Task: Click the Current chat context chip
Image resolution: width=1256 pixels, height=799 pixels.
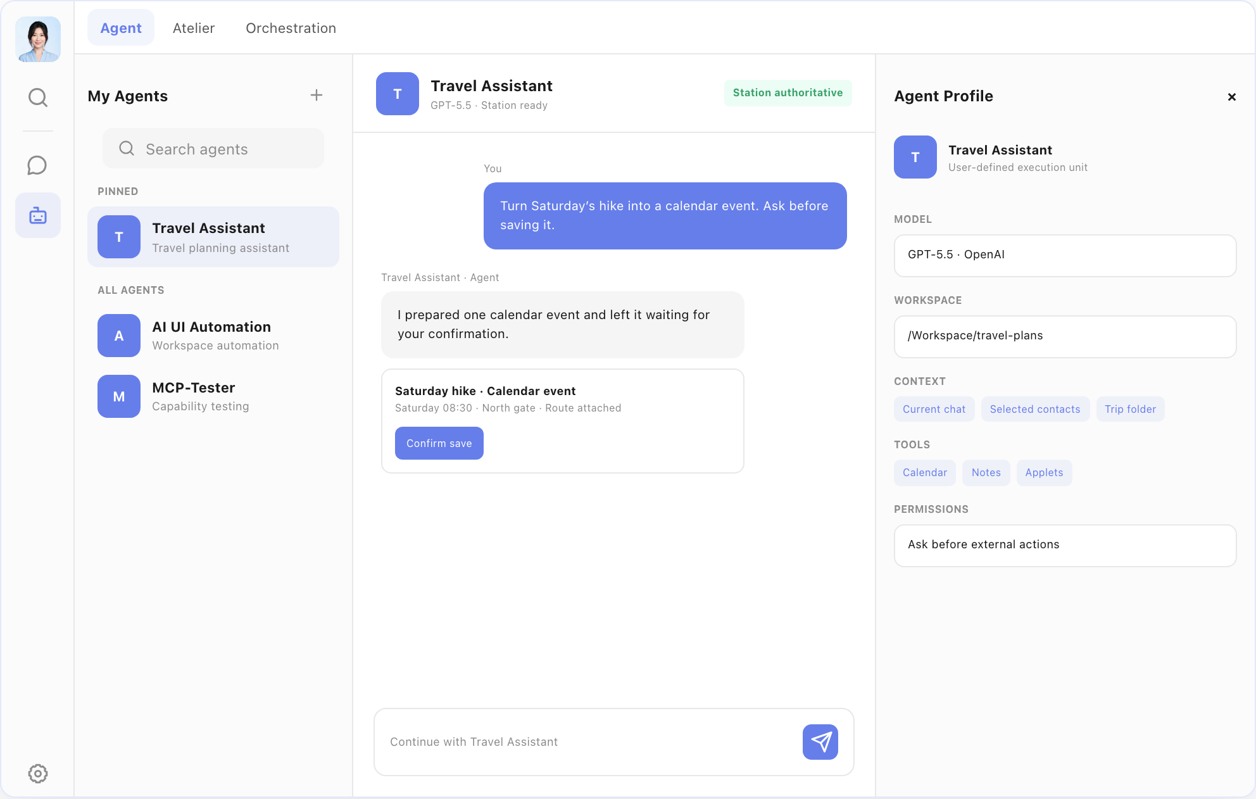Action: (x=934, y=409)
